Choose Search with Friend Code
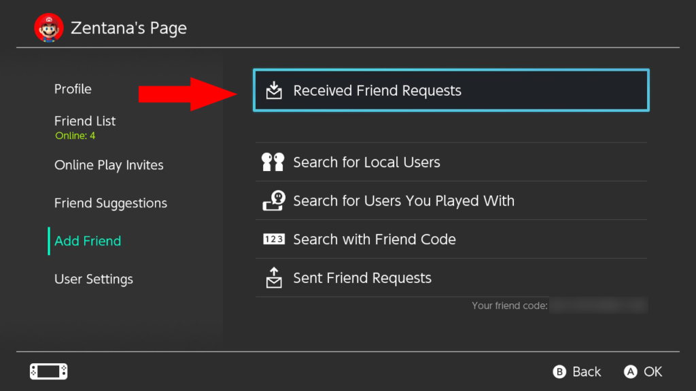This screenshot has height=391, width=696. click(451, 240)
